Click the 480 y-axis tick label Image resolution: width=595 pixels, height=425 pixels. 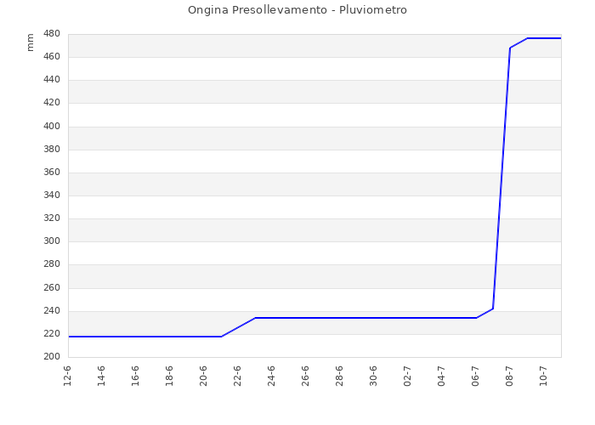tap(52, 34)
